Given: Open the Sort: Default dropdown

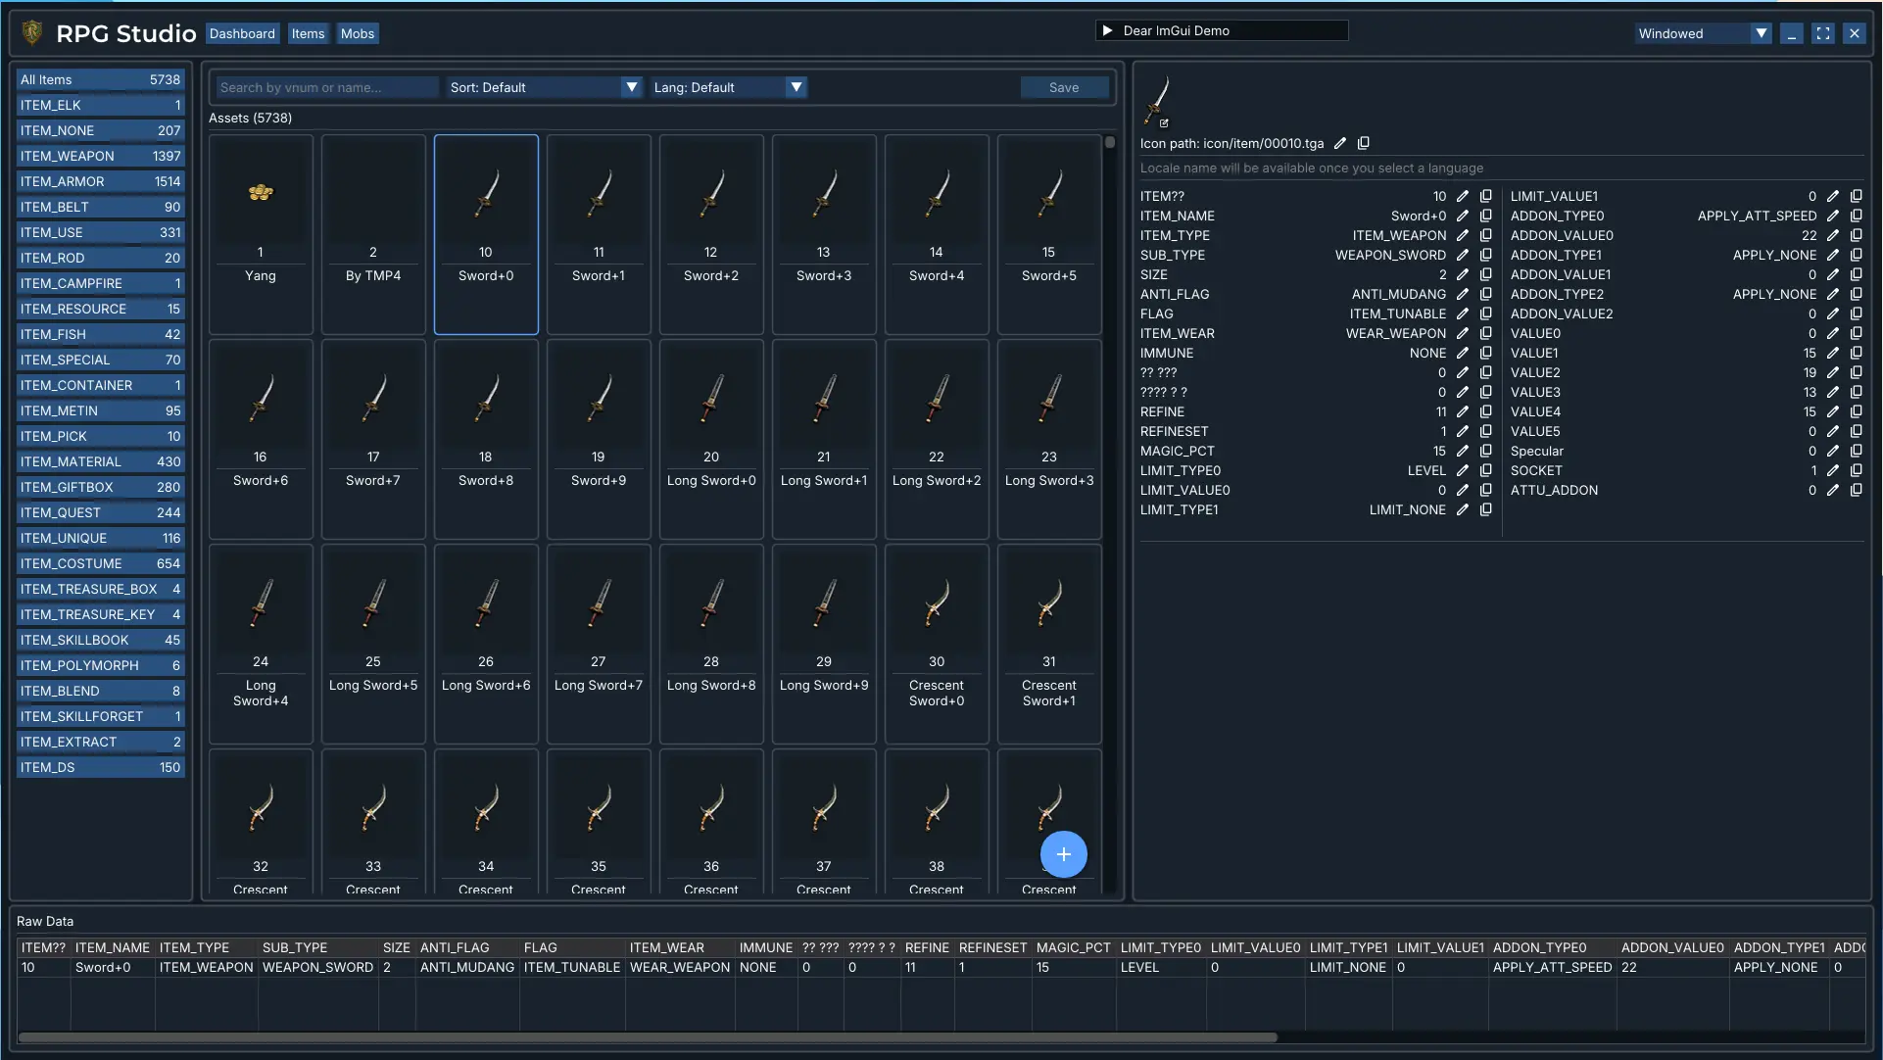Looking at the screenshot, I should pyautogui.click(x=544, y=87).
